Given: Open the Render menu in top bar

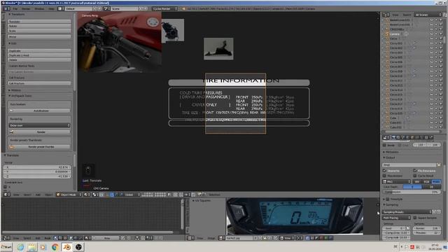Looking at the screenshot, I should click(x=26, y=8).
